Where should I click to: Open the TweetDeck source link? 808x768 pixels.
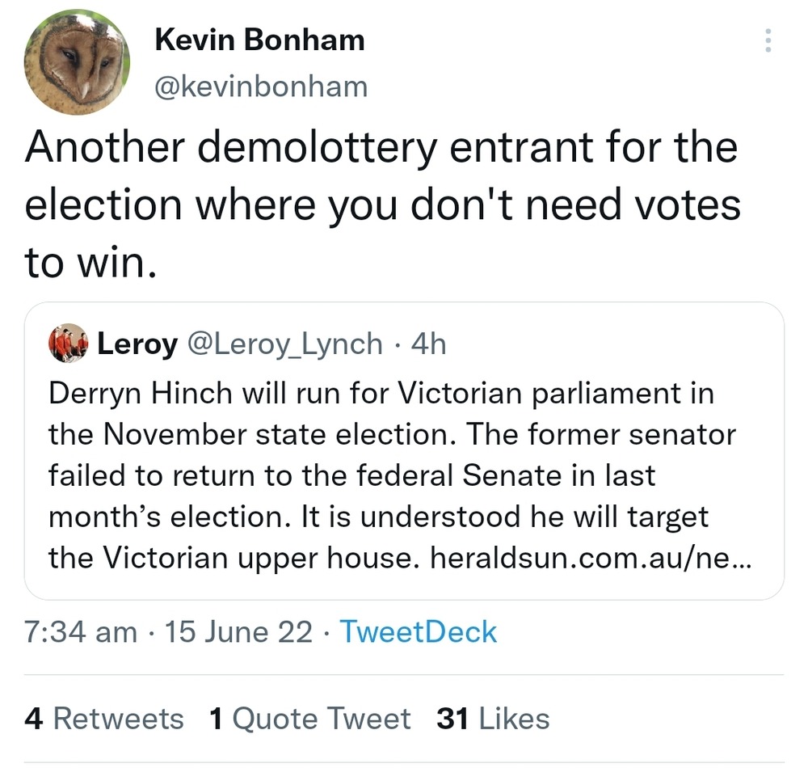tap(418, 631)
